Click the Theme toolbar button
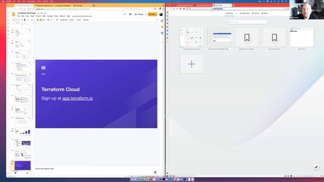 (x=79, y=20)
